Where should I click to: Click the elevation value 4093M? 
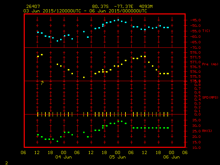point(146,7)
